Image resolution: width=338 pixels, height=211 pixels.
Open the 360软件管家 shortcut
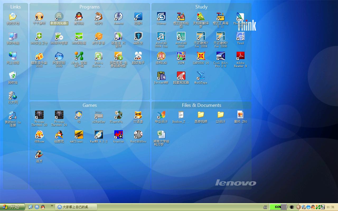(59, 38)
